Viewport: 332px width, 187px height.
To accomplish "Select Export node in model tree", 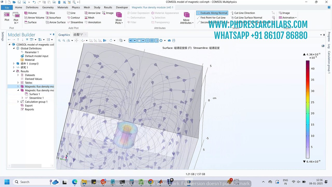I will [29, 106].
